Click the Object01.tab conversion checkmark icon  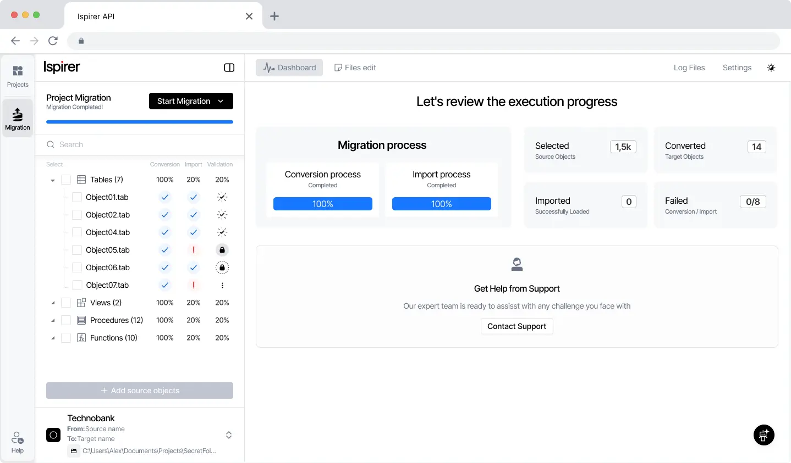[165, 197]
